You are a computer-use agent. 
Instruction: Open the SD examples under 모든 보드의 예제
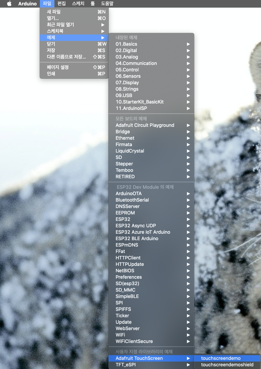[x=151, y=157]
